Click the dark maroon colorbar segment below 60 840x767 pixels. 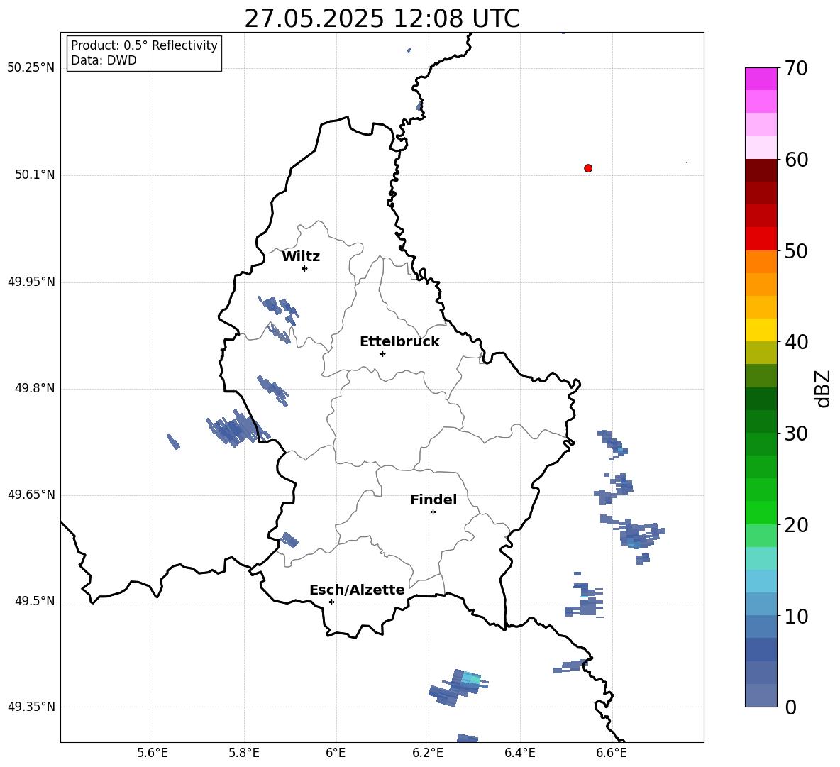[x=761, y=170]
